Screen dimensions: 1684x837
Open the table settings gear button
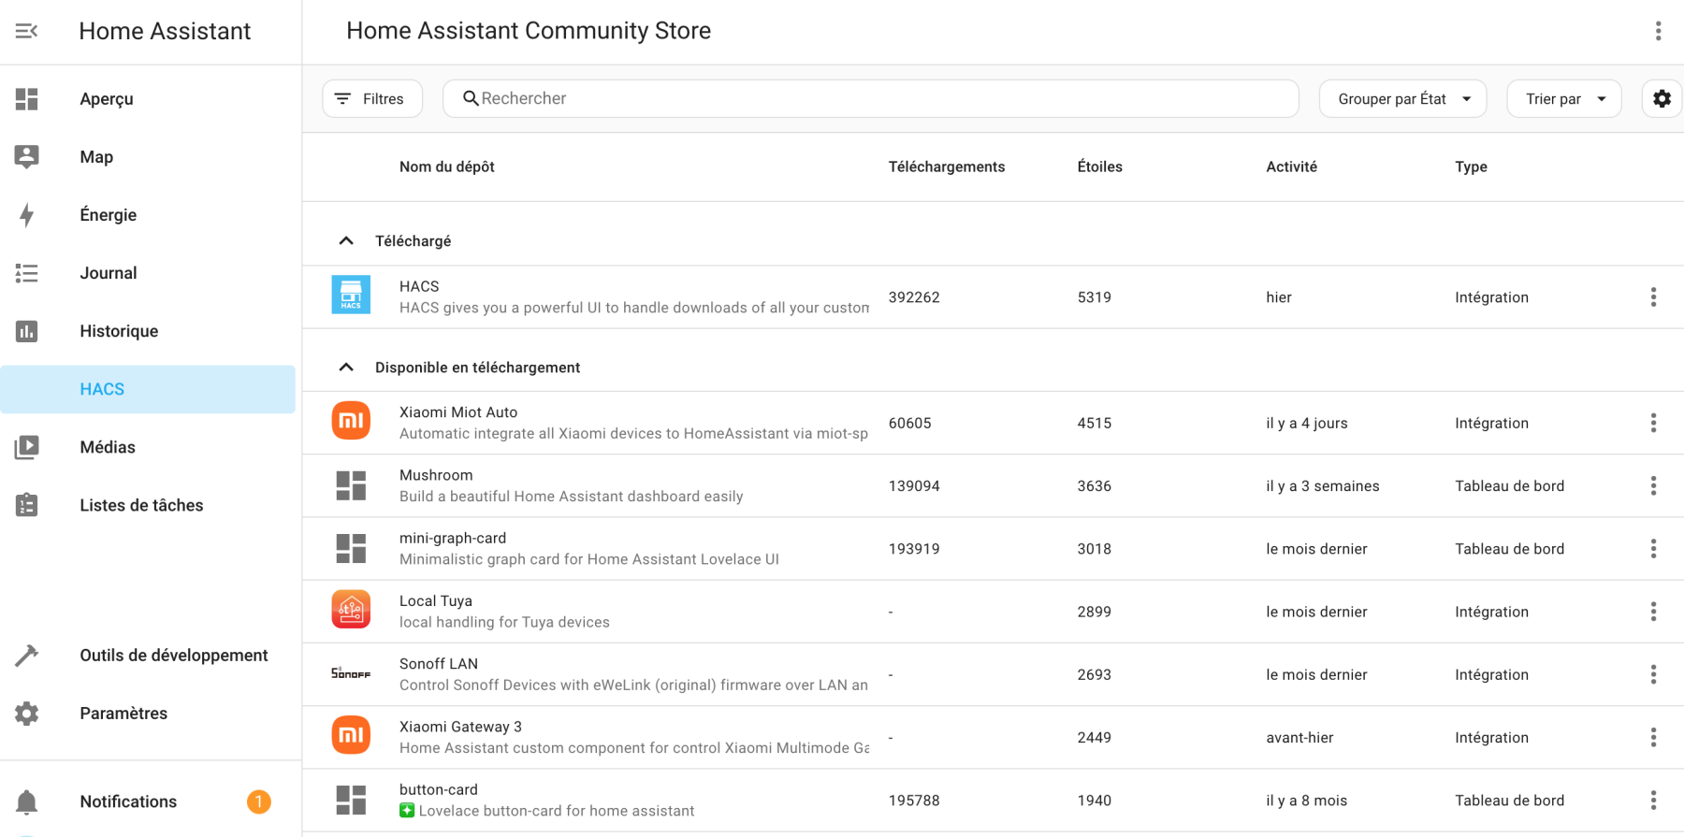[x=1662, y=98]
